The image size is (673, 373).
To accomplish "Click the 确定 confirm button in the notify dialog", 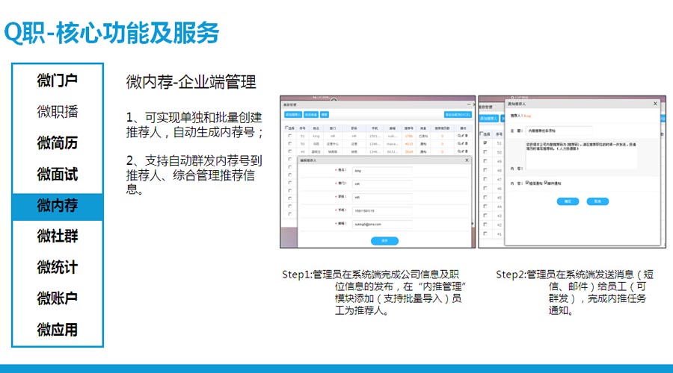I will 568,201.
